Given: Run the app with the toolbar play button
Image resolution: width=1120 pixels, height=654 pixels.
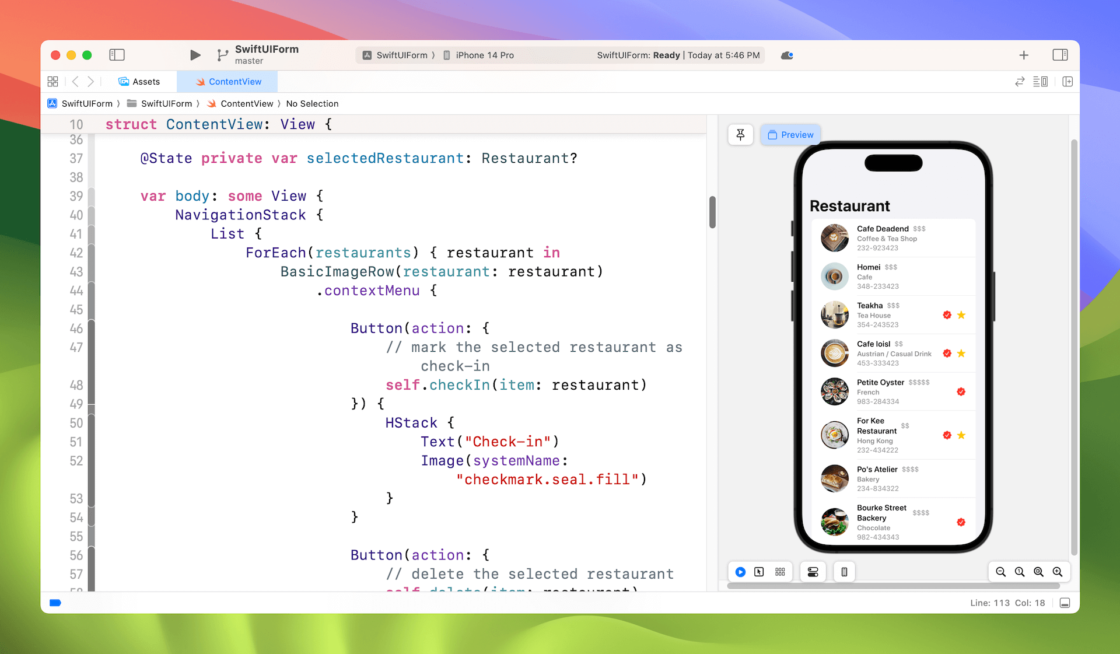Looking at the screenshot, I should point(195,55).
